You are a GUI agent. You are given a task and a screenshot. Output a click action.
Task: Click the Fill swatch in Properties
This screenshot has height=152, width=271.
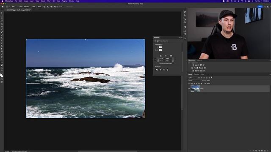click(x=160, y=47)
